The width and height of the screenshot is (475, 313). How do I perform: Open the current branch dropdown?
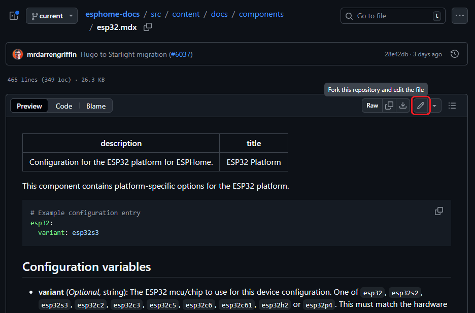pos(51,16)
